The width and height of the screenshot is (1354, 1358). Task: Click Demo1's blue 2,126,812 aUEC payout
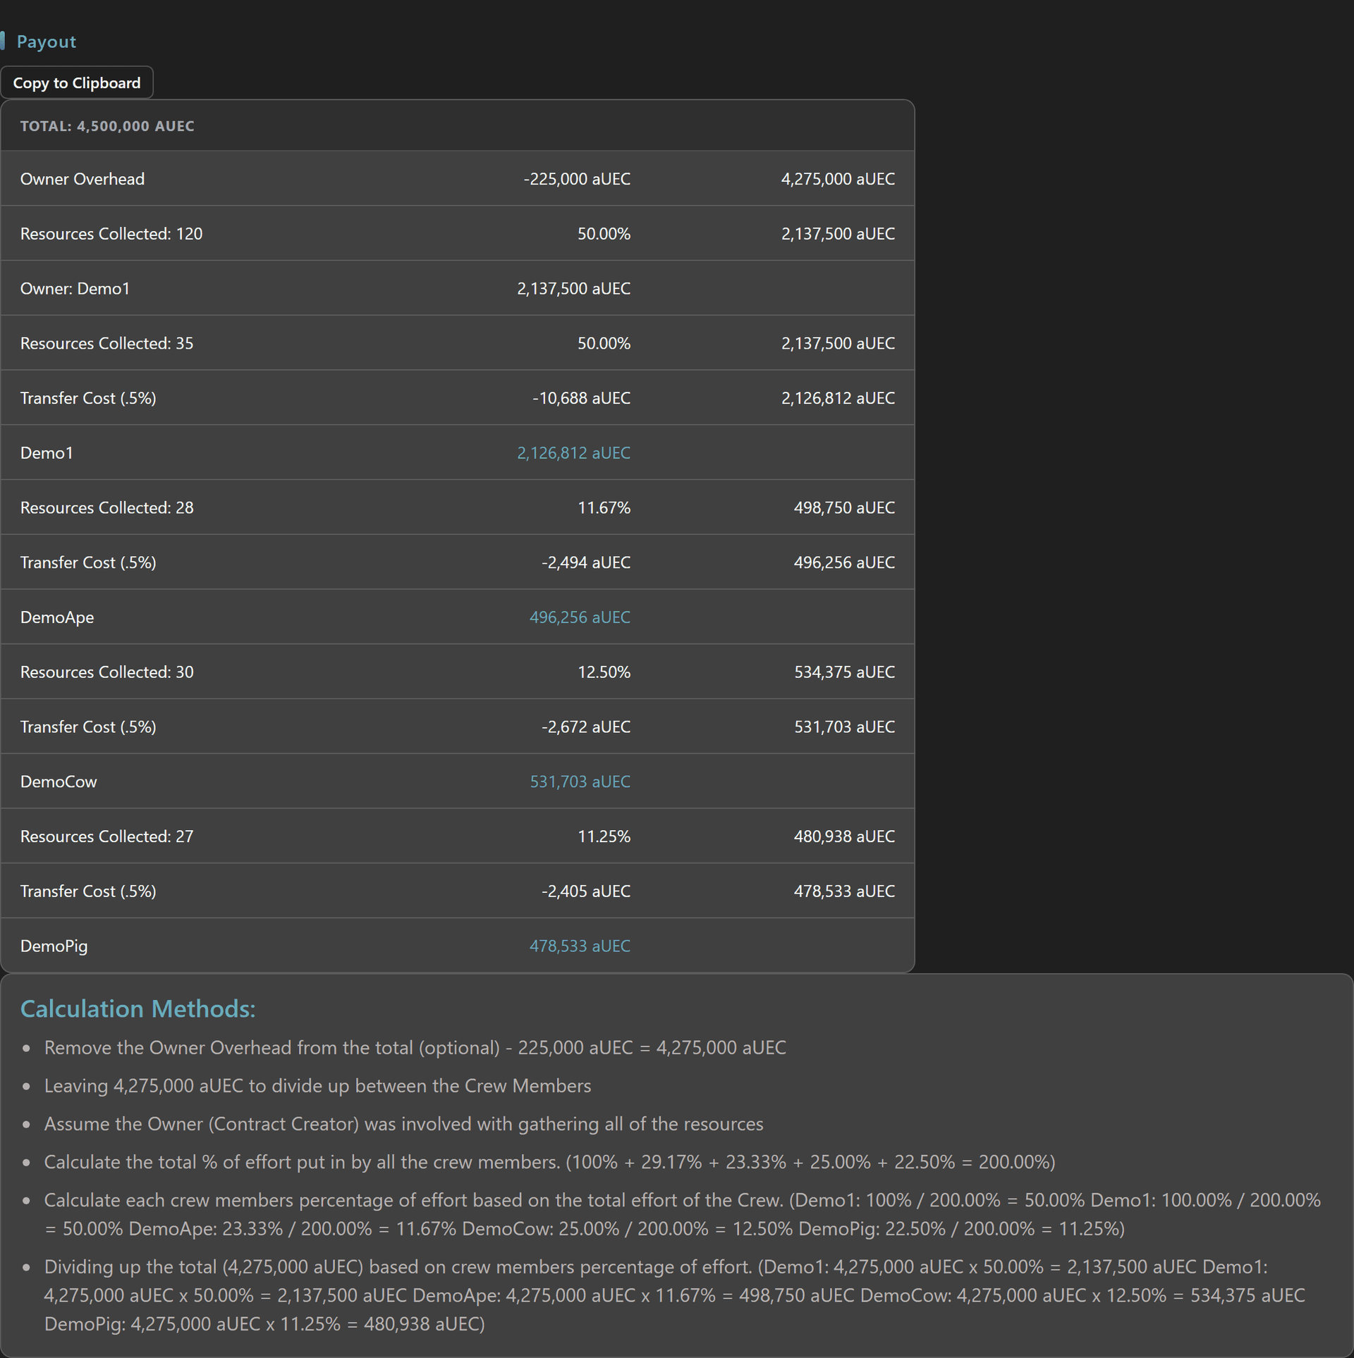click(x=574, y=453)
